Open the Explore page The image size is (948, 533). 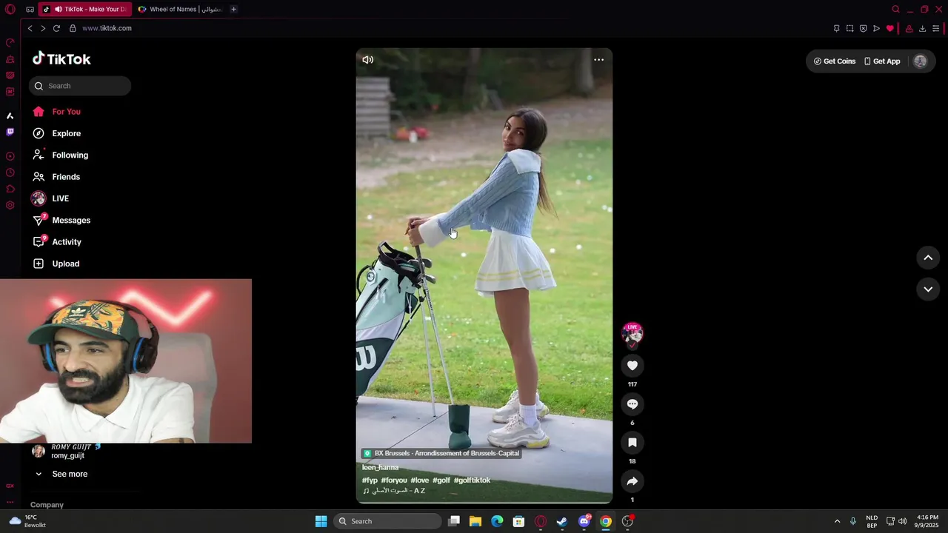pyautogui.click(x=56, y=133)
